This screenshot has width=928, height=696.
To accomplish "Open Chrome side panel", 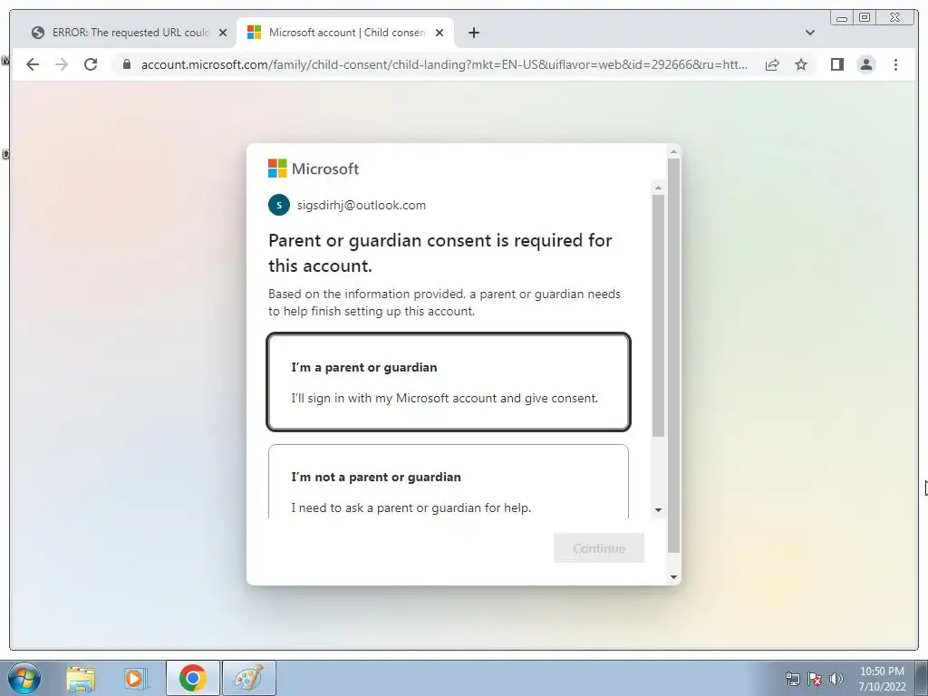I will 836,64.
